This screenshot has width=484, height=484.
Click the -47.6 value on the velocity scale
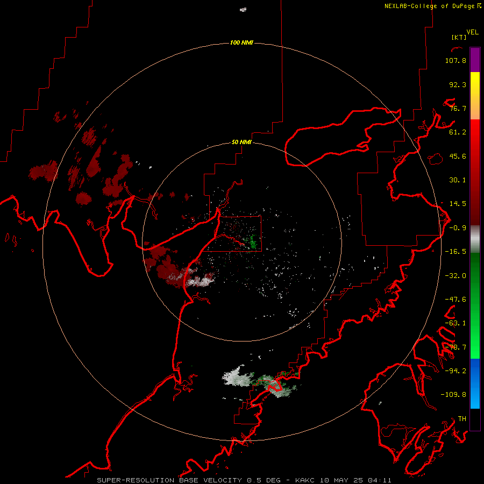click(x=455, y=300)
